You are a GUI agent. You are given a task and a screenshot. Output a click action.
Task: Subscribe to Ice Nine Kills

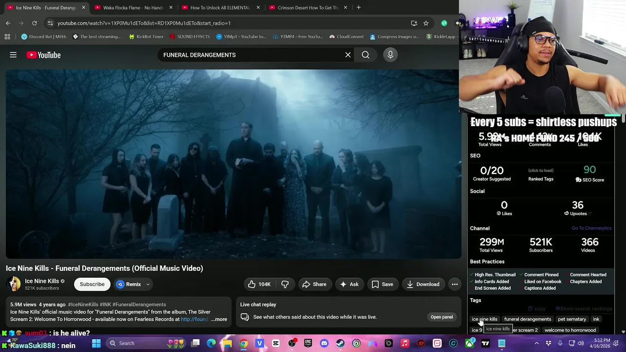[x=92, y=284]
